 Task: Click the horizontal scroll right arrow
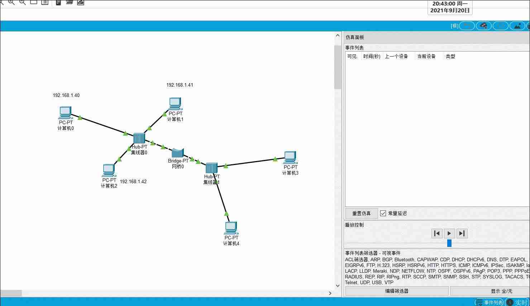[x=330, y=293]
